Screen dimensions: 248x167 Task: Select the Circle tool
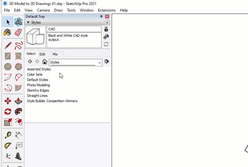pos(8,67)
